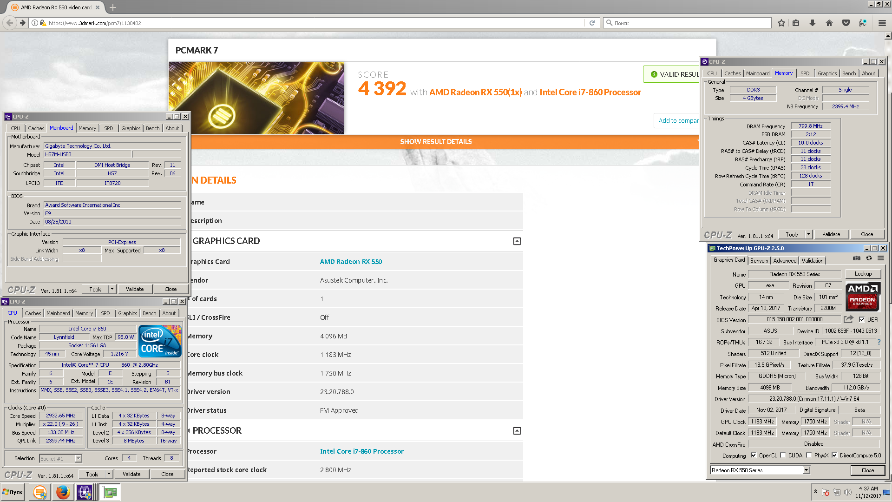Switch to SPD tab in CPU-Z Mainboard window
Screen dimensions: 892x502
[x=108, y=128]
